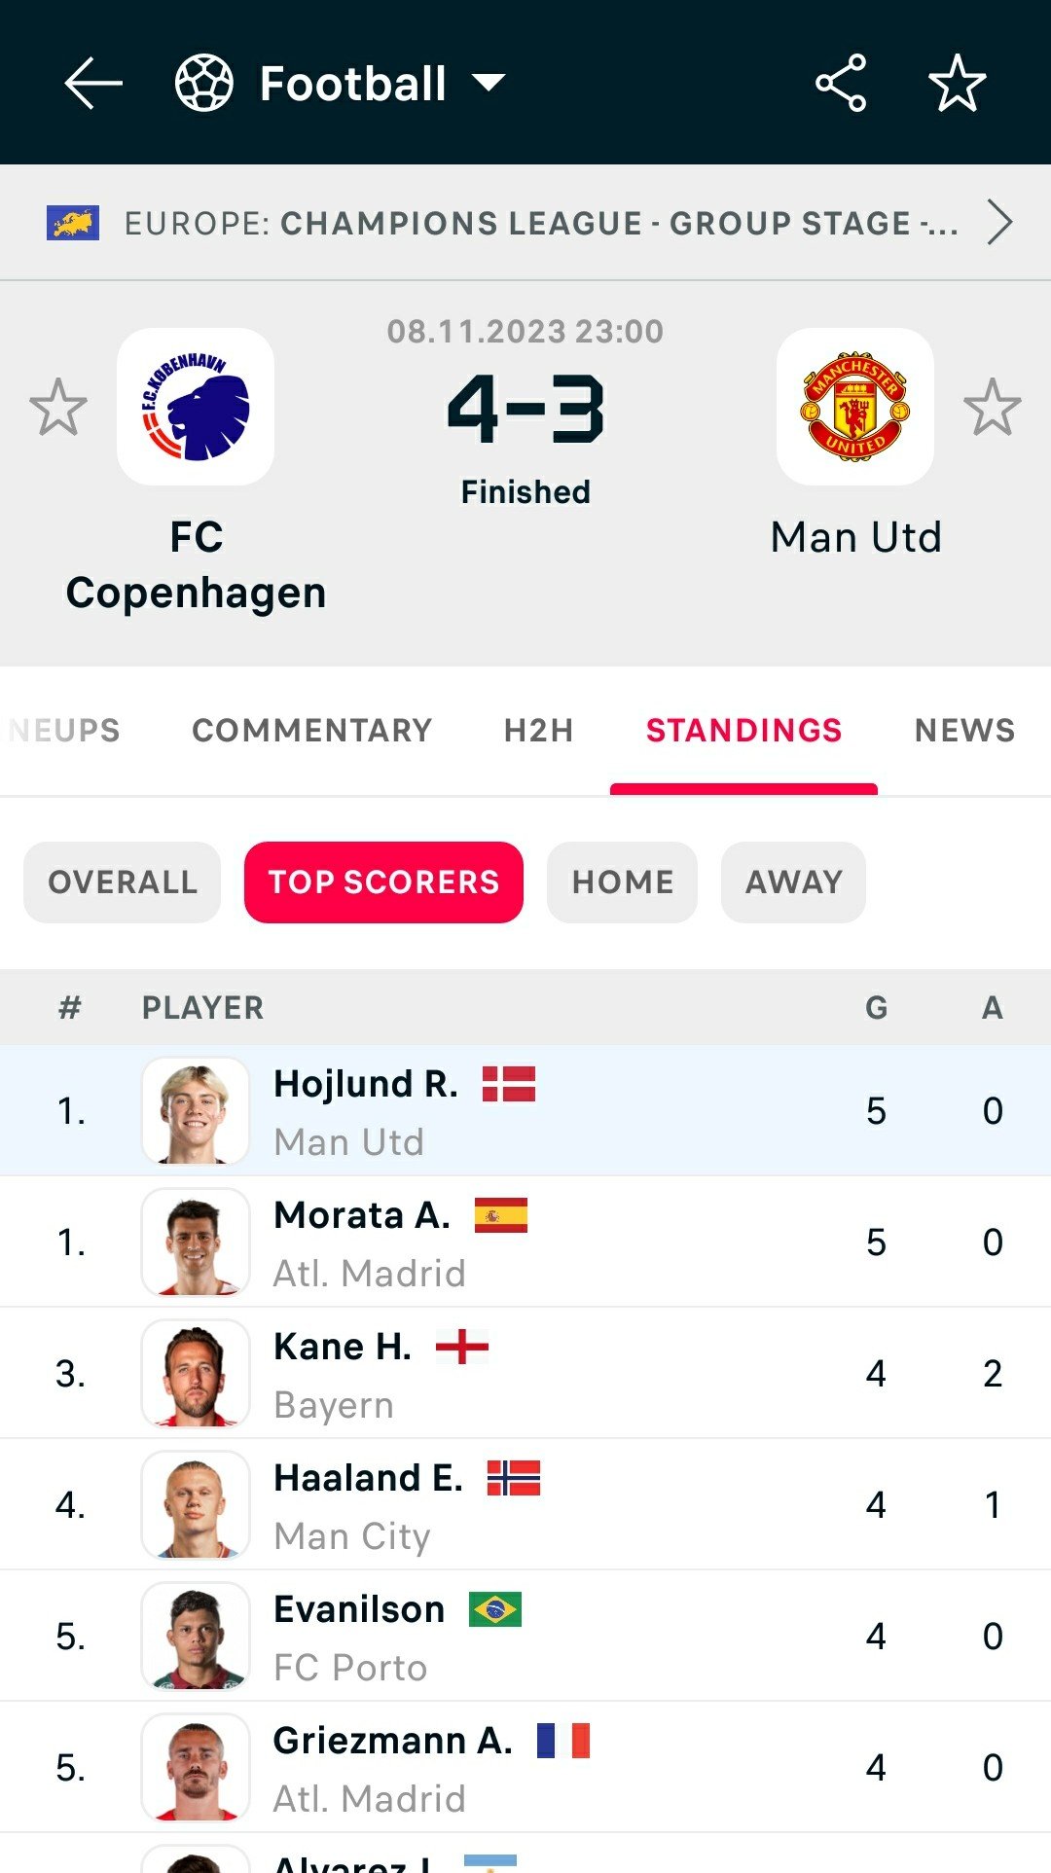Tap the share icon
This screenshot has width=1051, height=1873.
(x=841, y=84)
